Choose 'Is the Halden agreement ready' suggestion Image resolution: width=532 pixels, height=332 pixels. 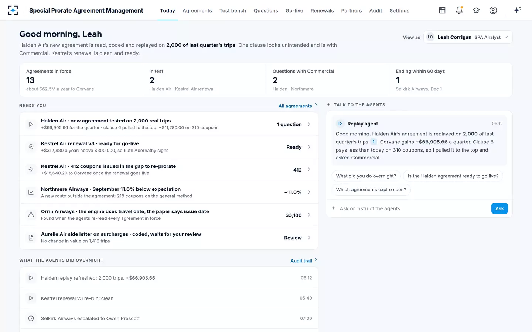click(453, 176)
